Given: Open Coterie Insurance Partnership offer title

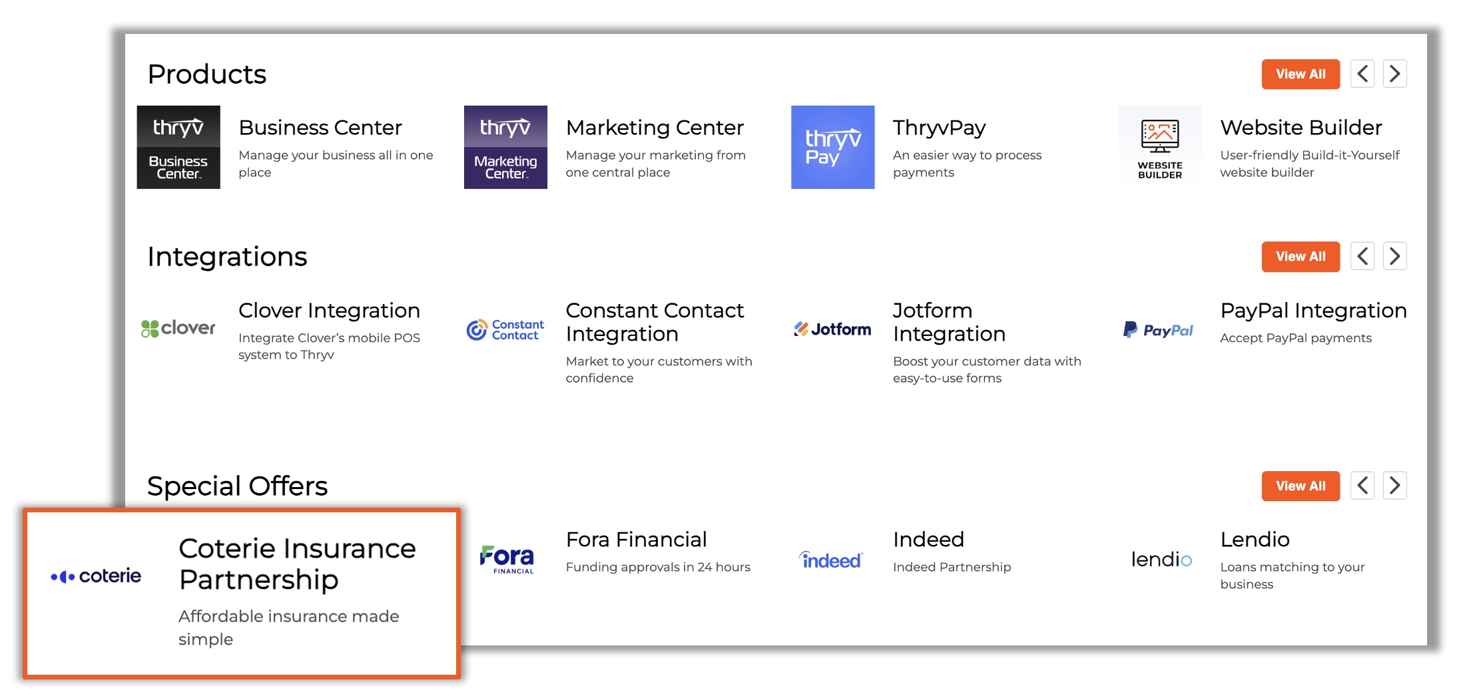Looking at the screenshot, I should [297, 564].
